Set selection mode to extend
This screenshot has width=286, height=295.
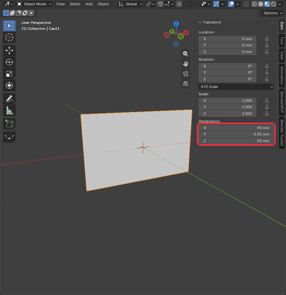click(12, 13)
